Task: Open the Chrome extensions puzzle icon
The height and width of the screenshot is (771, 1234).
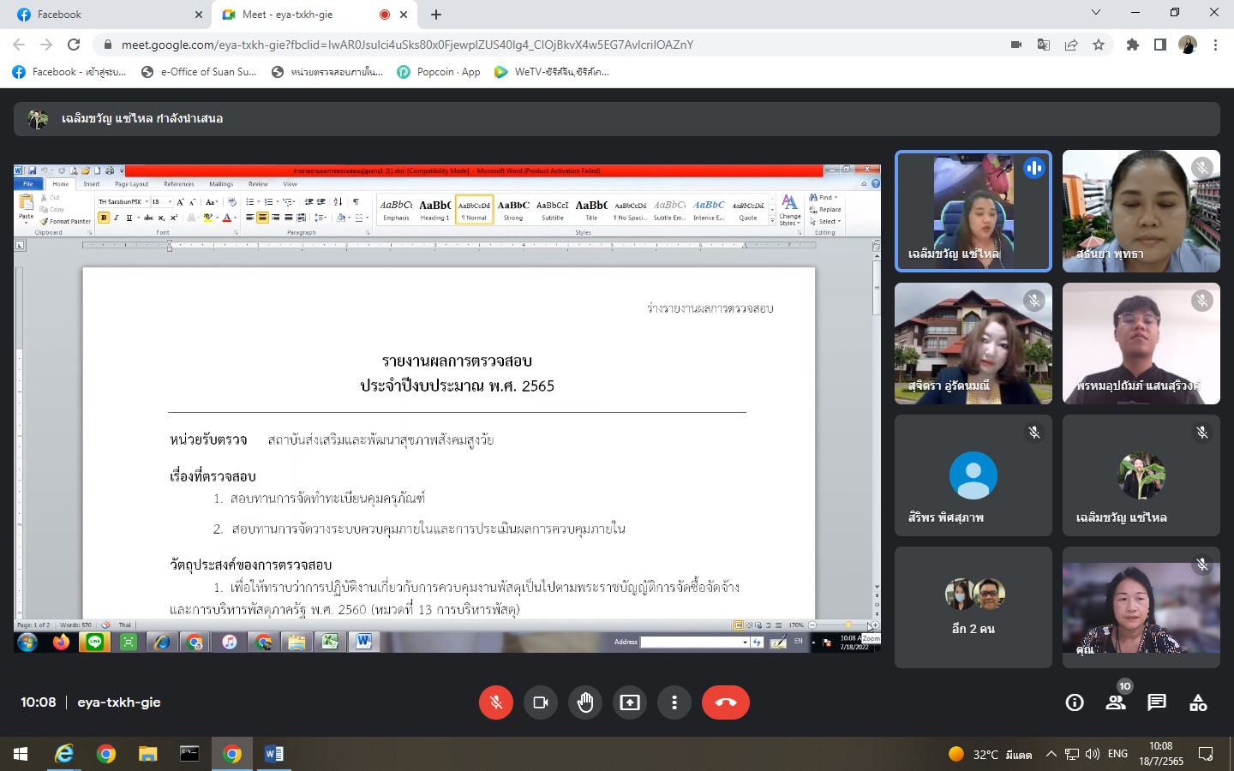Action: click(x=1133, y=45)
